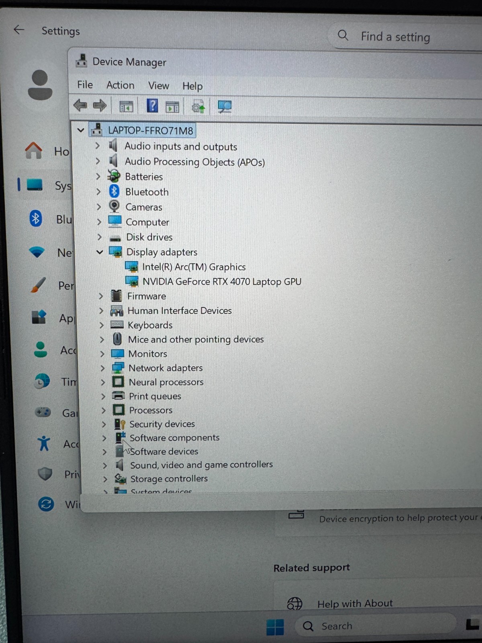Click the Forward arrow toolbar icon in Device Manager

tap(100, 106)
